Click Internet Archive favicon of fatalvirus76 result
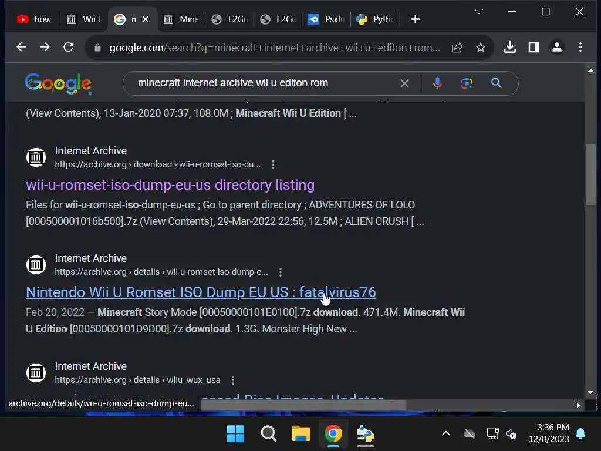 coord(36,265)
